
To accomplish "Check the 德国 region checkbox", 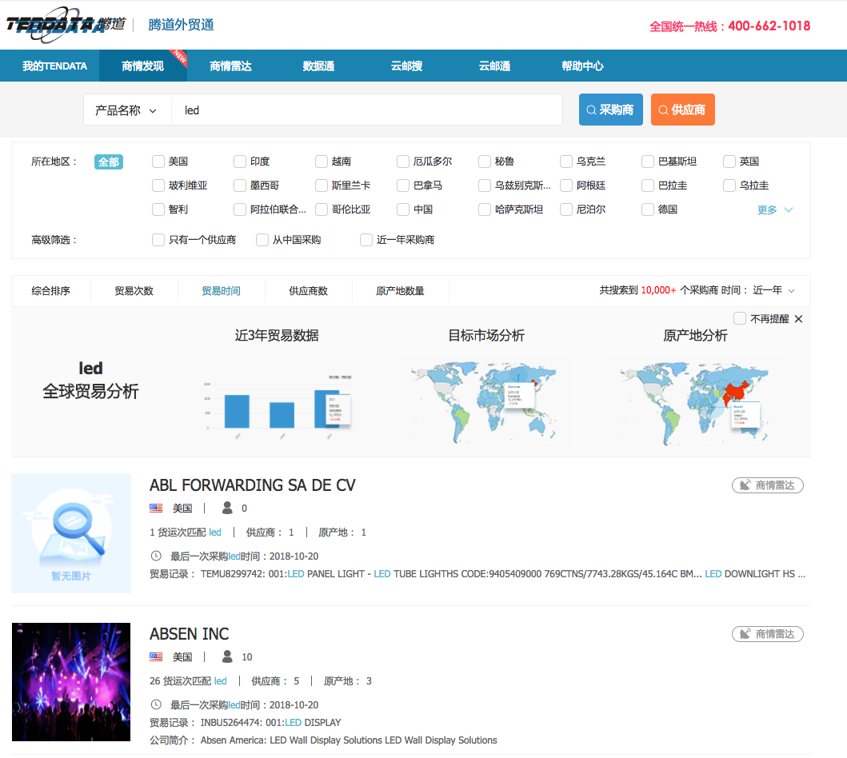I will (x=648, y=209).
